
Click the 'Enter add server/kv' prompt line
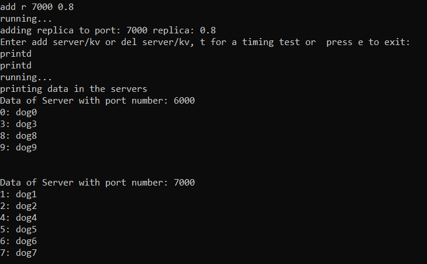pos(205,42)
